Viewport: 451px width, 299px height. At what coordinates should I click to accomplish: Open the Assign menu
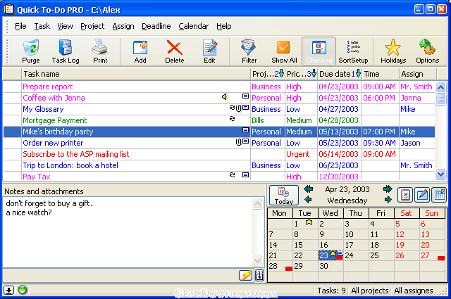click(123, 26)
